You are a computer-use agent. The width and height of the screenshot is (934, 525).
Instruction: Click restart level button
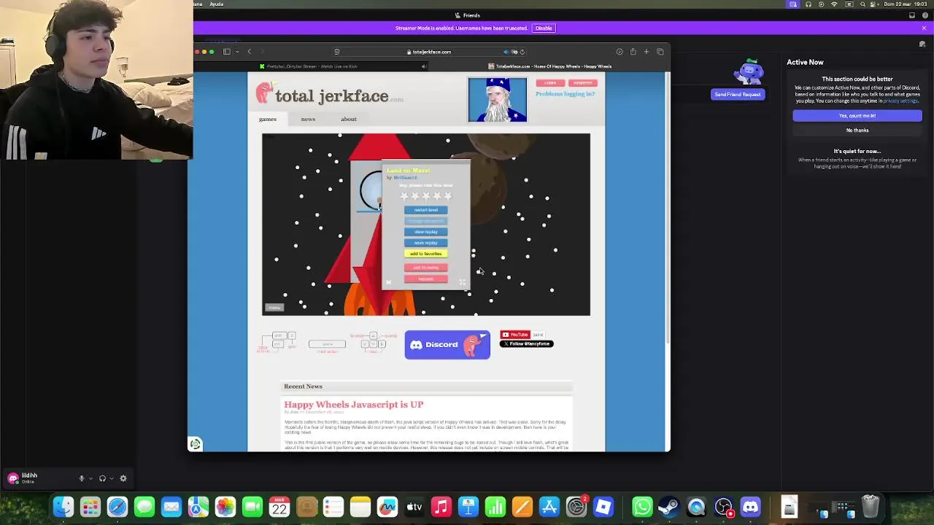pyautogui.click(x=426, y=210)
